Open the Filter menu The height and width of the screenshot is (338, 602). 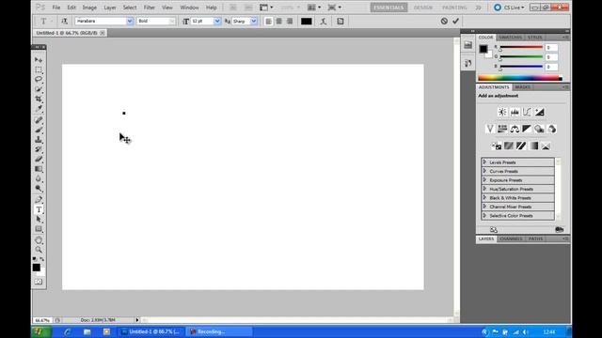(x=149, y=8)
